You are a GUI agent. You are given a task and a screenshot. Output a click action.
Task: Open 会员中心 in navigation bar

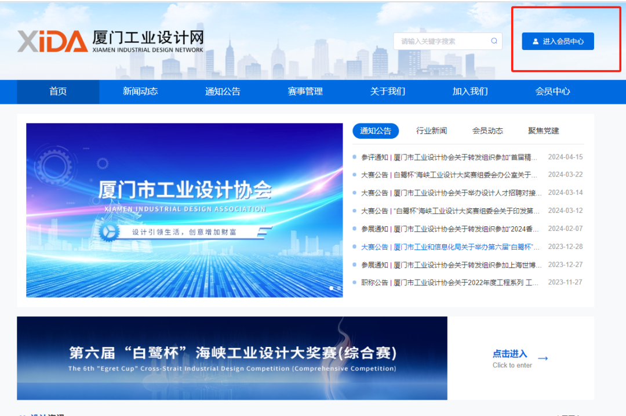[x=552, y=92]
